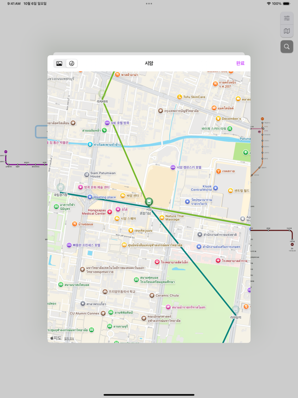
Task: Tap the 시암 스퀘어 pin
Action: [x=117, y=218]
